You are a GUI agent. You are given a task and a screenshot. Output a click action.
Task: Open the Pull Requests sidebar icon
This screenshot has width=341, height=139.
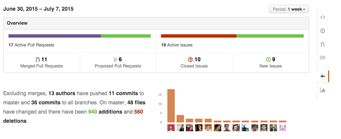pos(323,45)
